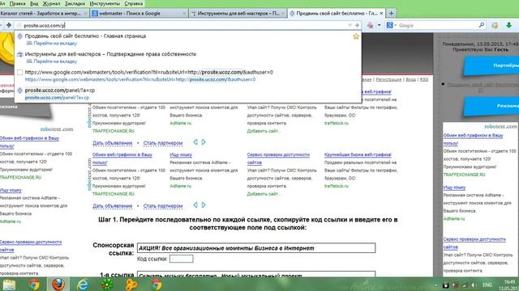Click the Регистрация link
The width and height of the screenshot is (519, 291).
coord(388,79)
